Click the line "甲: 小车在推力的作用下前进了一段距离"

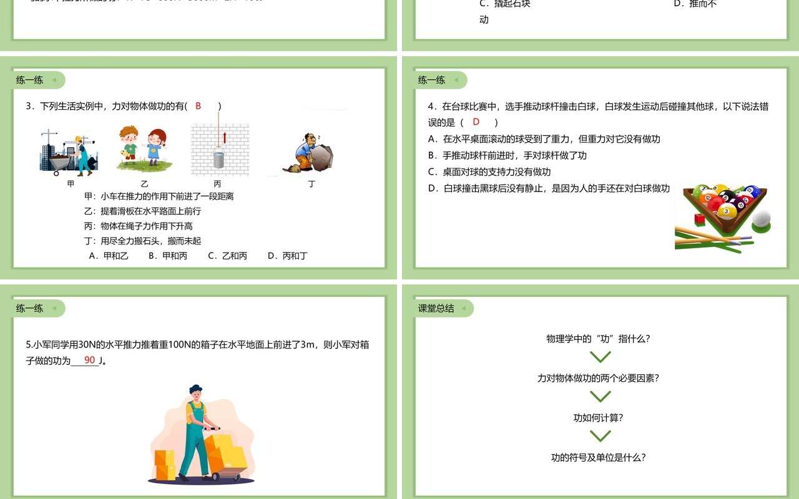(159, 196)
